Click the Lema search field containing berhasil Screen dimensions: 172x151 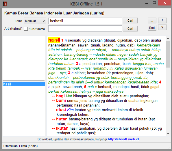pos(85,21)
